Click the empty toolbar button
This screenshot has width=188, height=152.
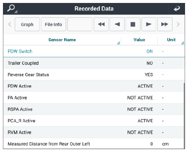pos(80,24)
